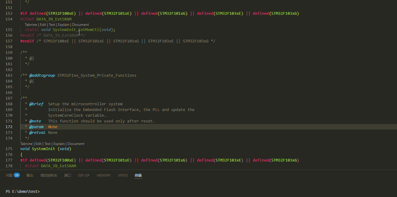This screenshot has width=397, height=197.
Task: Click Edit action above SystemInit_ExtMemCtl
Action: [43, 24]
